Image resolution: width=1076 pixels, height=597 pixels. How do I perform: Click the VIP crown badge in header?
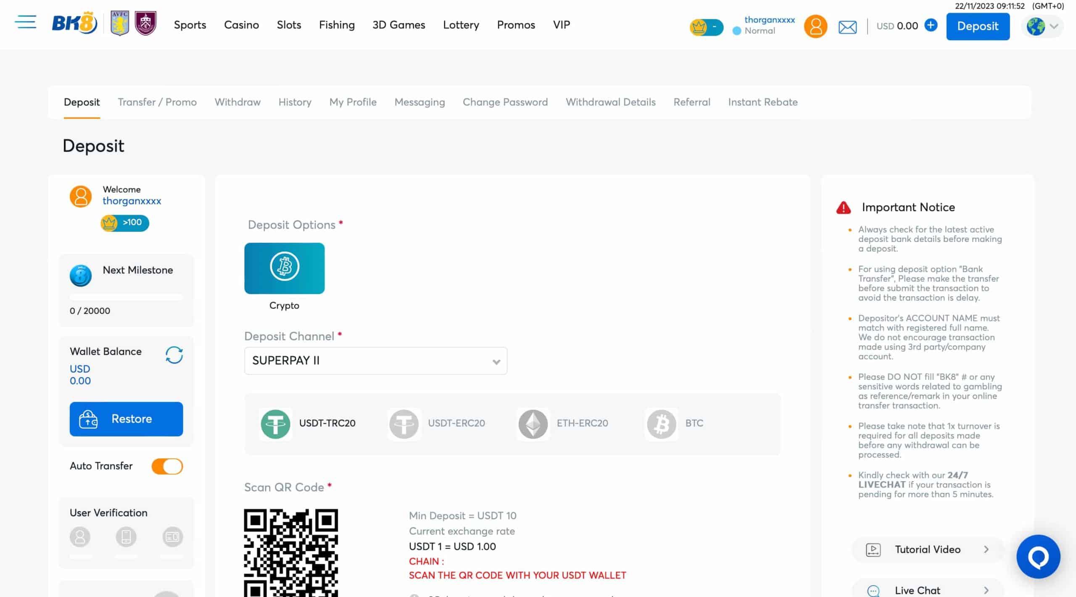[x=706, y=27]
